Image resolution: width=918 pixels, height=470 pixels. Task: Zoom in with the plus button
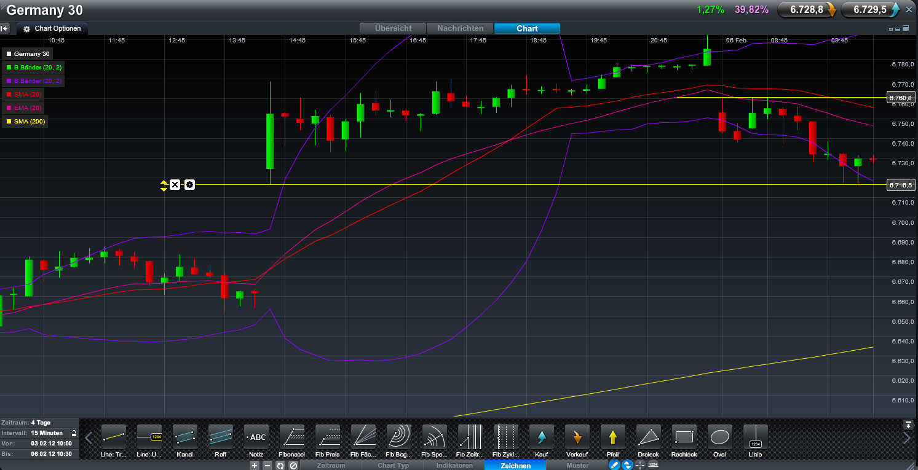255,466
